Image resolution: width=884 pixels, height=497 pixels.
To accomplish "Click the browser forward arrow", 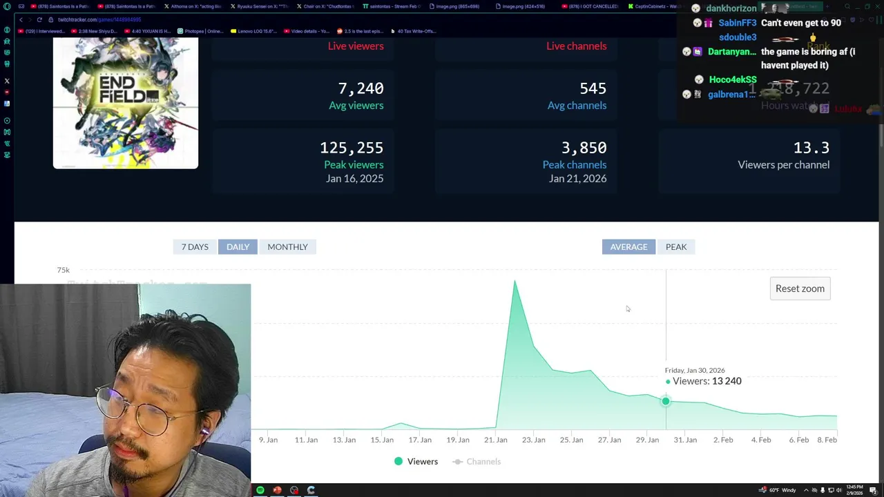I will coord(30,19).
